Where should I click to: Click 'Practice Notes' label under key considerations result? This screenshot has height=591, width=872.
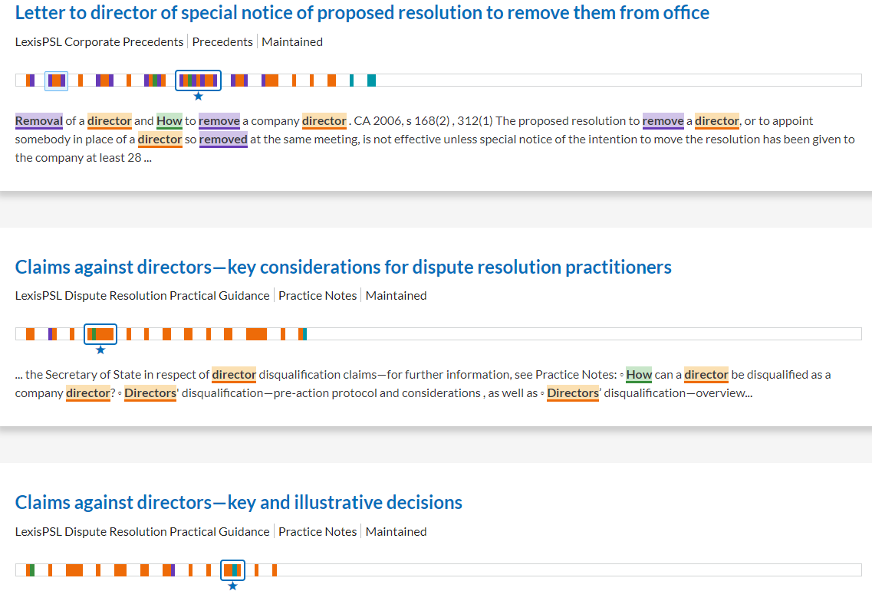318,296
